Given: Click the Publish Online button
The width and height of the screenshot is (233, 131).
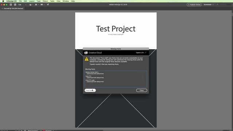Looking at the screenshot, I should 194,5.
